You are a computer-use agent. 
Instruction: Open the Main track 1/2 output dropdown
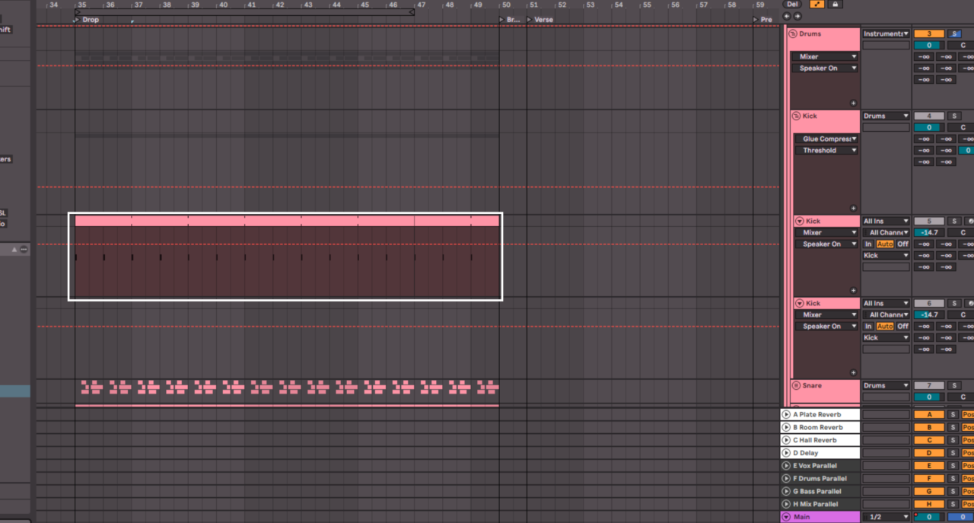pyautogui.click(x=886, y=517)
